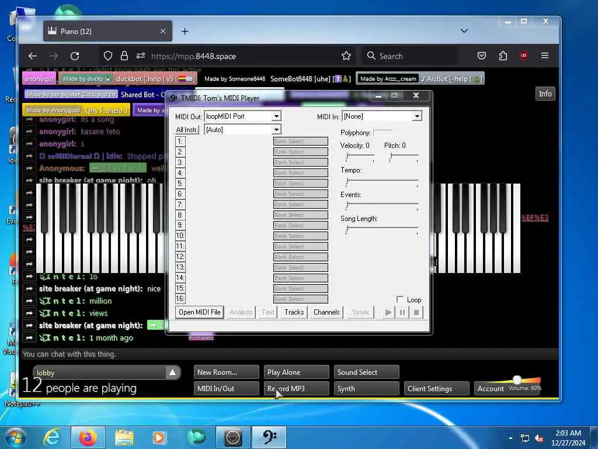Screen dimensions: 598x449
Task: Launch Internet Explorer from taskbar
Action: pyautogui.click(x=52, y=437)
